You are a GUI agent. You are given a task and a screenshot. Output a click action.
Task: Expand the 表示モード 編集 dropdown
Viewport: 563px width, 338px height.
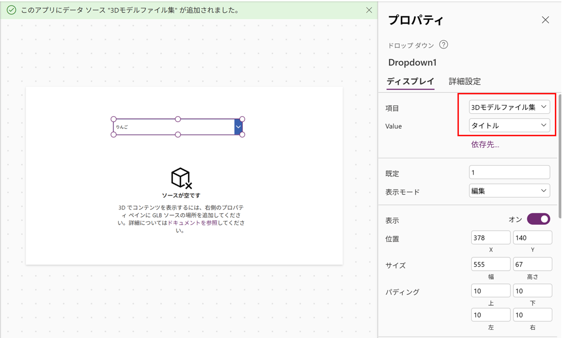[509, 191]
